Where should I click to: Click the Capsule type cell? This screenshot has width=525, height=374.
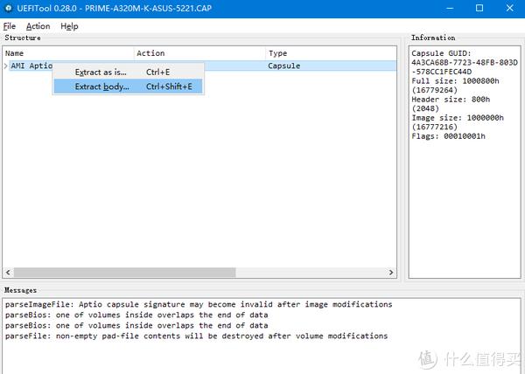[283, 66]
